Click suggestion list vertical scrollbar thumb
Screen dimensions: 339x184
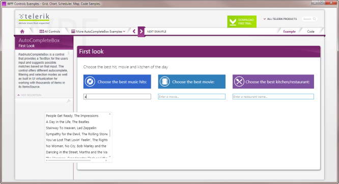pyautogui.click(x=110, y=133)
